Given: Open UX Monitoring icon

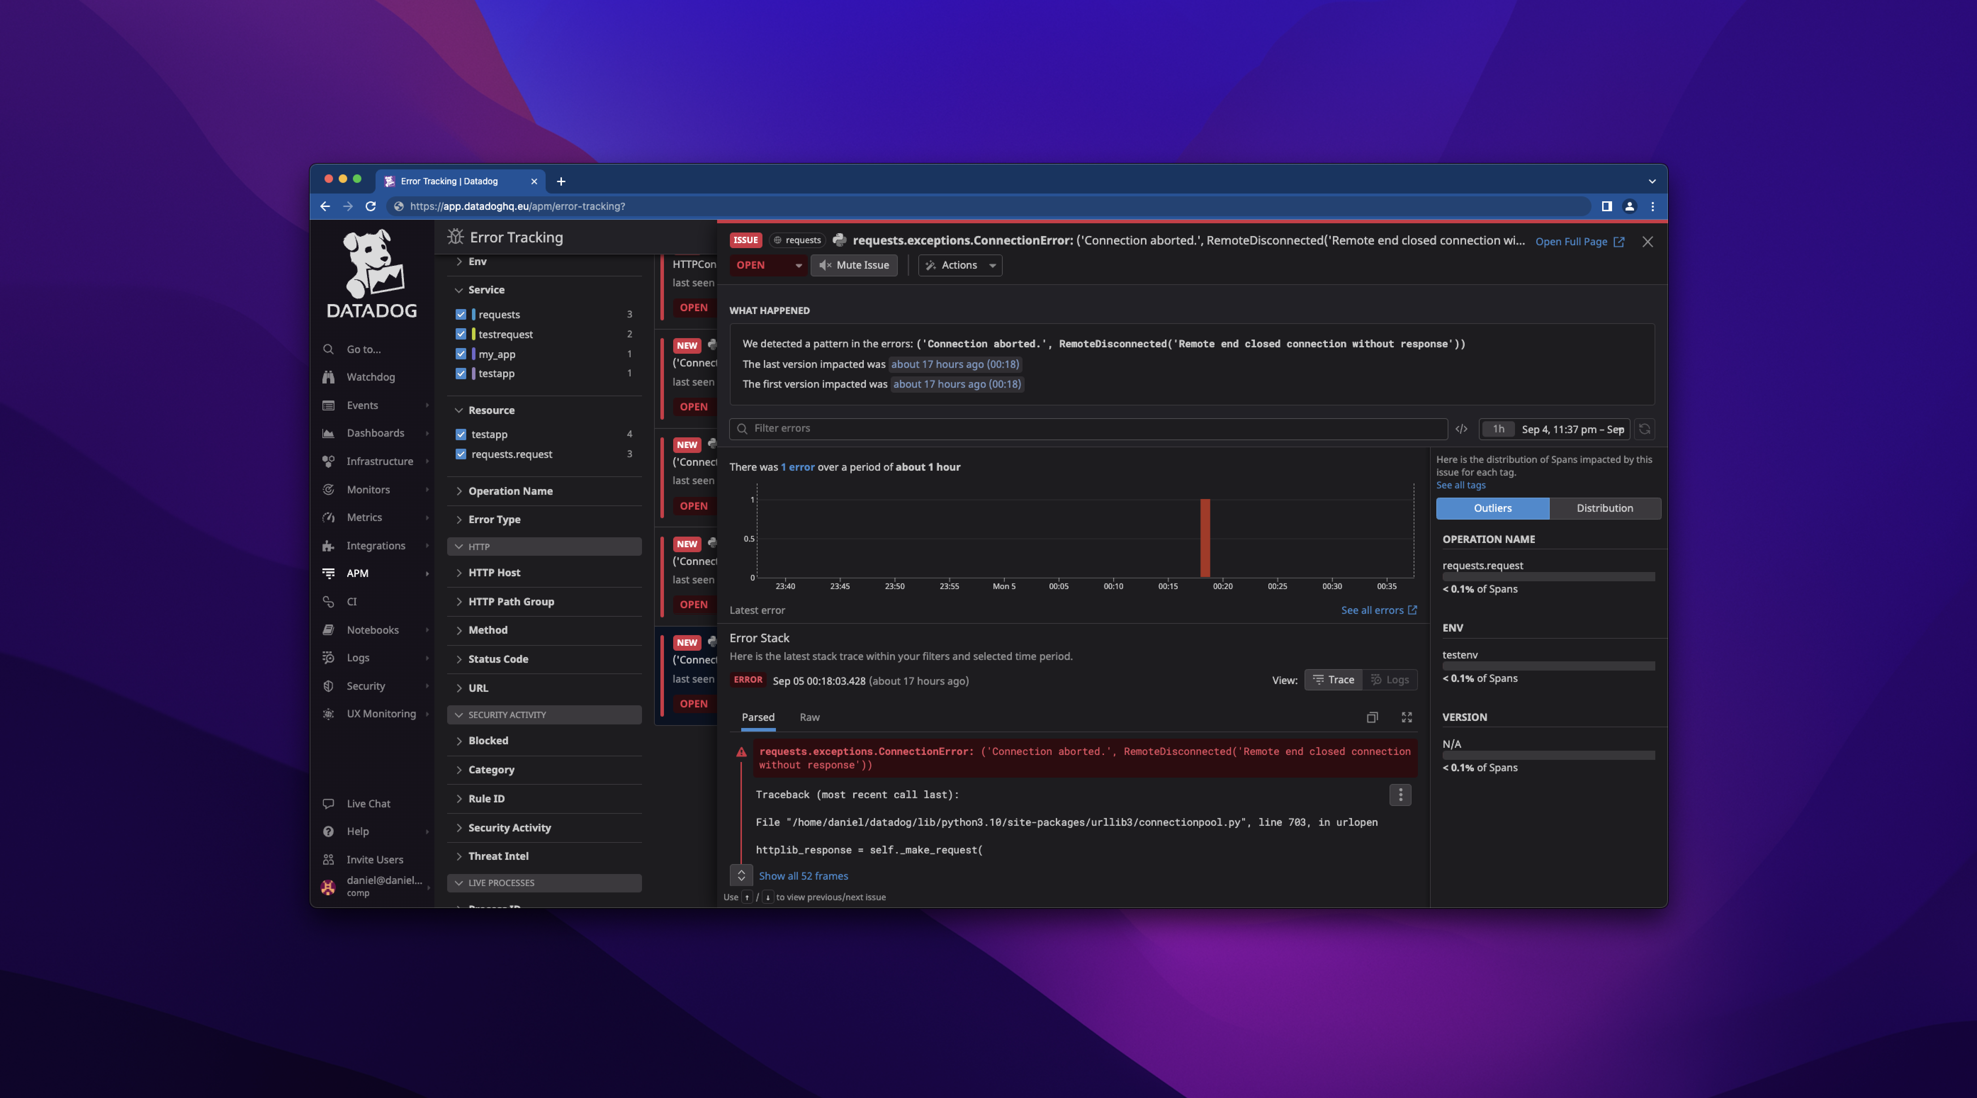Looking at the screenshot, I should pyautogui.click(x=328, y=714).
